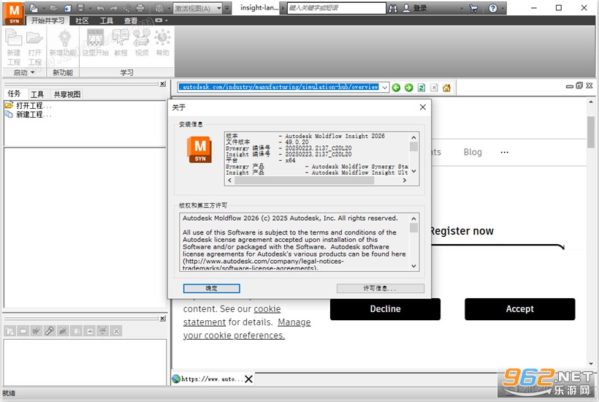Image resolution: width=599 pixels, height=402 pixels.
Task: Click the shopping cart icon
Action: [473, 9]
